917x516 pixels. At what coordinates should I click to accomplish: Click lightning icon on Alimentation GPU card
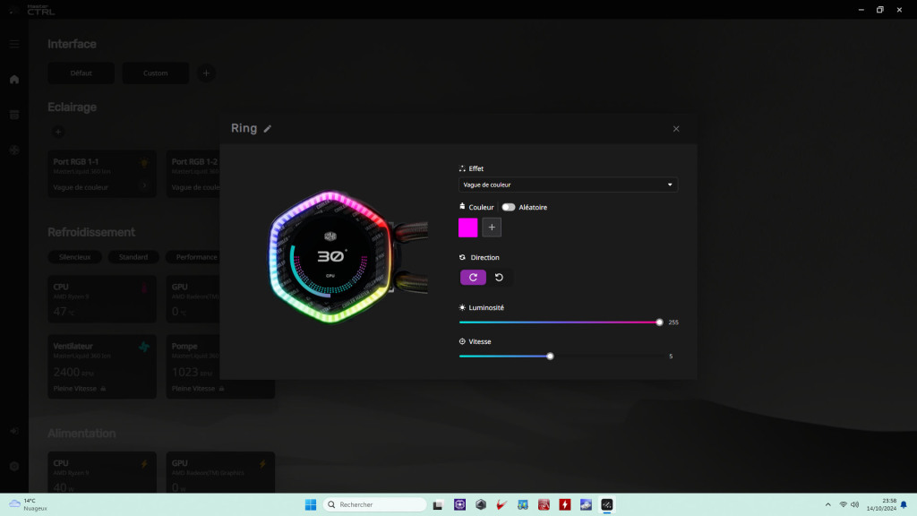pyautogui.click(x=262, y=464)
